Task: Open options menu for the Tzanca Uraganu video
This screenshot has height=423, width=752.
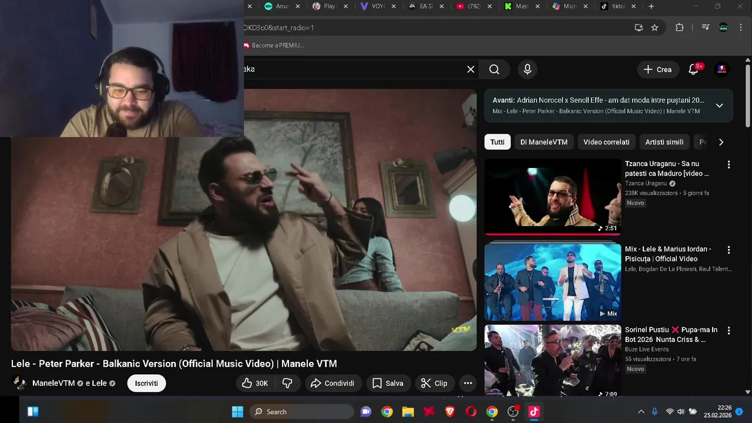Action: tap(729, 164)
